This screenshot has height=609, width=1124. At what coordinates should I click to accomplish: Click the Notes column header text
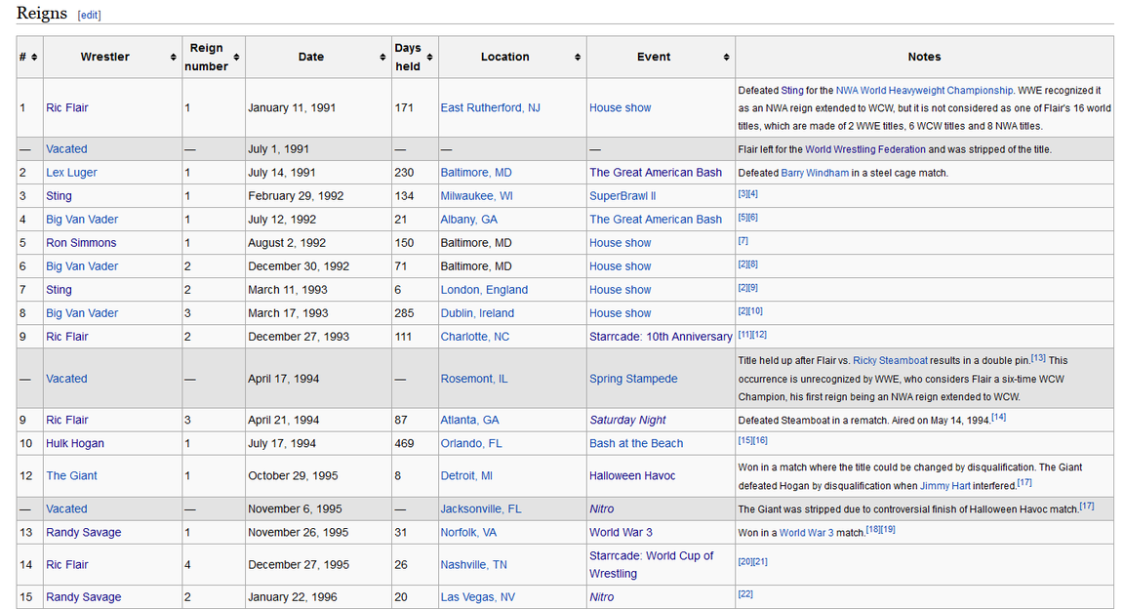924,57
